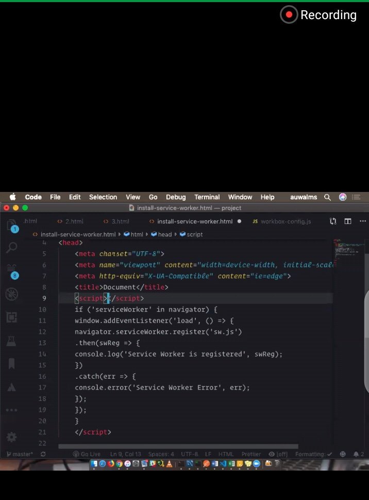Open the Explorer view in activity bar
This screenshot has width=369, height=500.
(11, 226)
